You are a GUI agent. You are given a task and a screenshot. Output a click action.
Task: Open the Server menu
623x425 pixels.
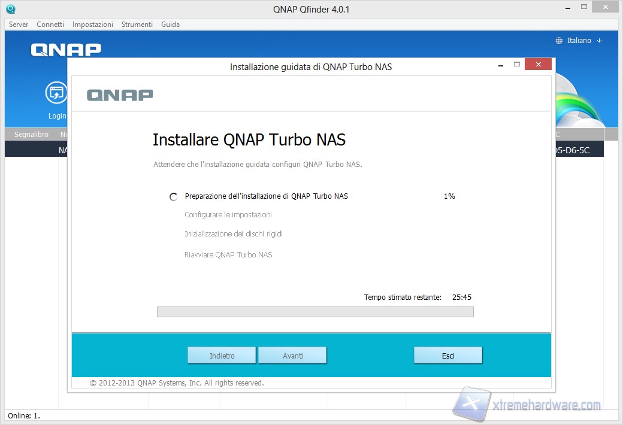point(19,25)
